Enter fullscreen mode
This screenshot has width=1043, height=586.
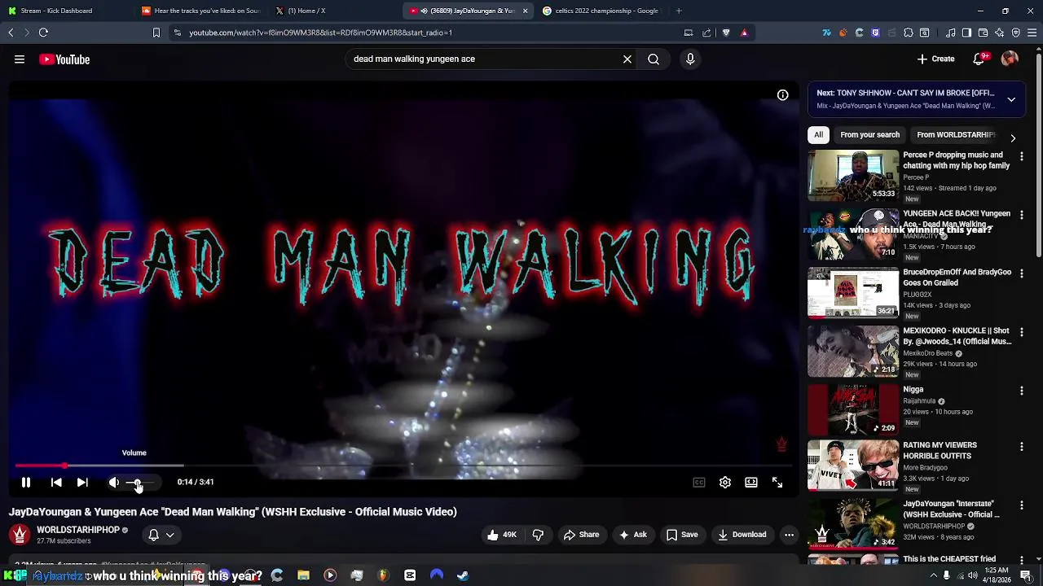click(x=777, y=483)
